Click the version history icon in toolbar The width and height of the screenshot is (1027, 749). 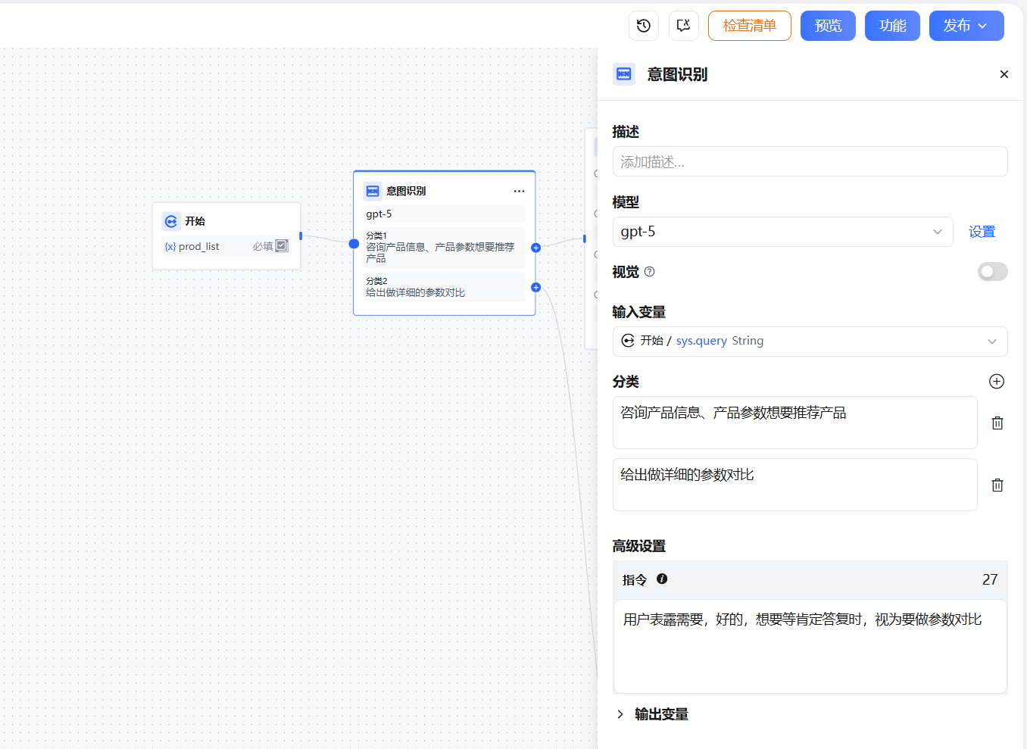643,25
